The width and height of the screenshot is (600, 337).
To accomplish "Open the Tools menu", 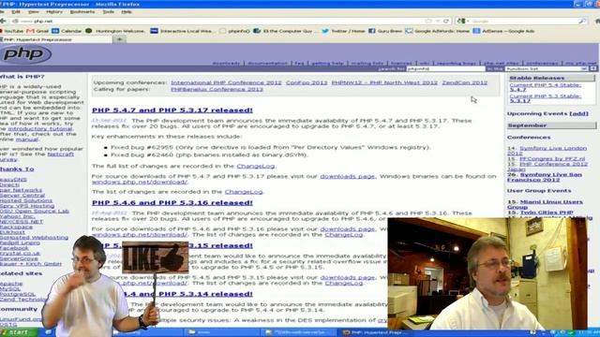I will point(109,12).
